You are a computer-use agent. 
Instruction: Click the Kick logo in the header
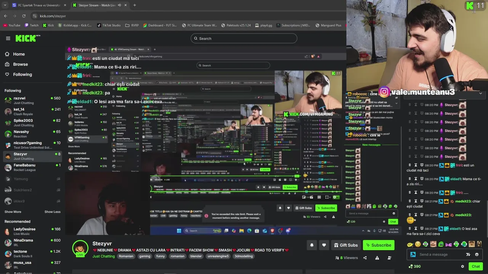(x=27, y=38)
